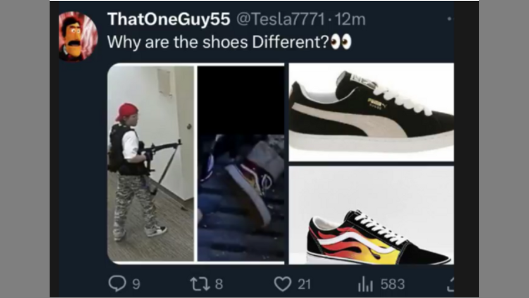Click the retweet arrows icon
This screenshot has height=298, width=529.
[200, 284]
